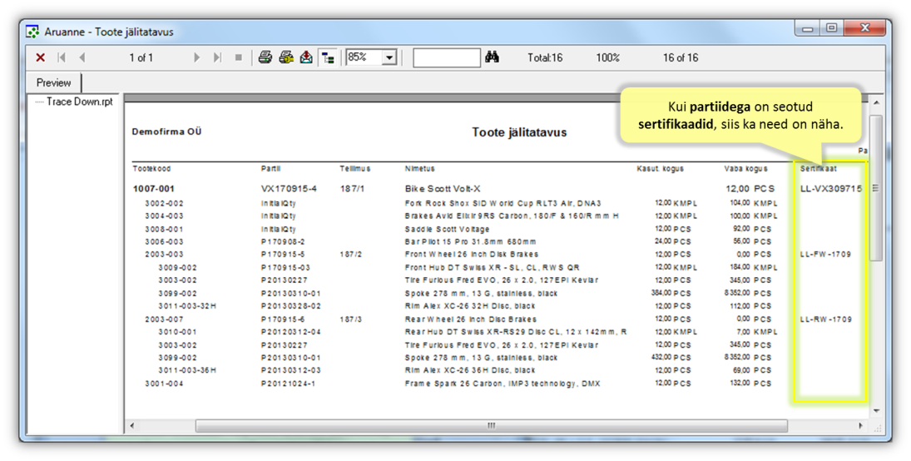Screen dimensions: 911x461
Task: Click the horizontal scrollbar right arrow
Action: pos(860,425)
